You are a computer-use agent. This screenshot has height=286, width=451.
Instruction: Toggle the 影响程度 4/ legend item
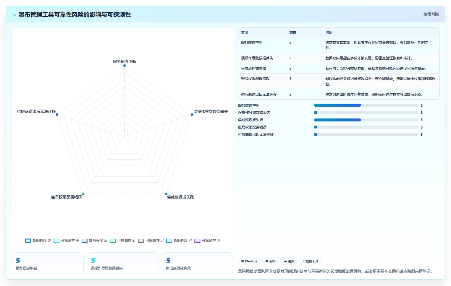pyautogui.click(x=179, y=240)
